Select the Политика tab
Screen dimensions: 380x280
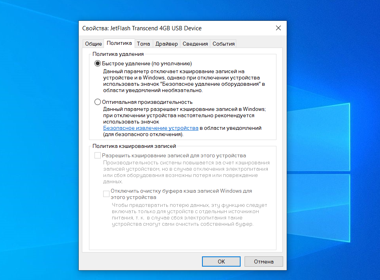click(x=119, y=43)
